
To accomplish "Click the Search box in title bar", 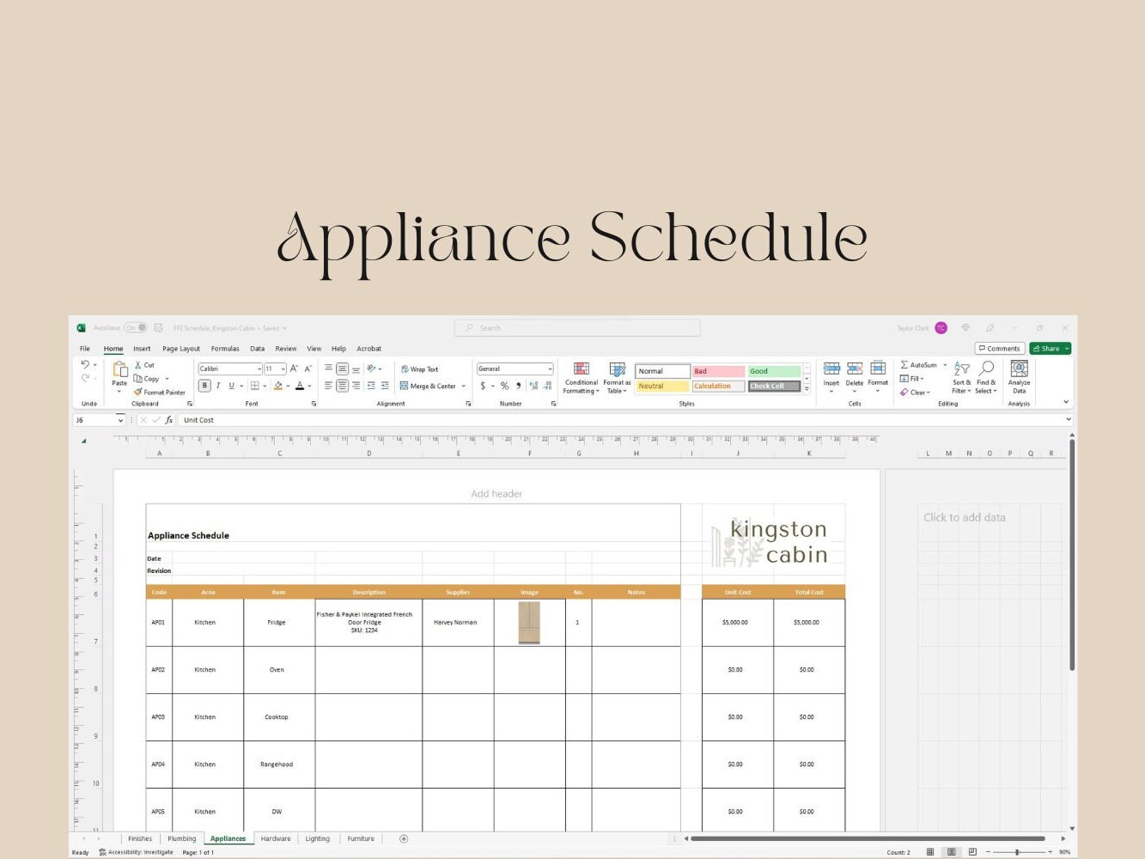I will click(x=577, y=328).
